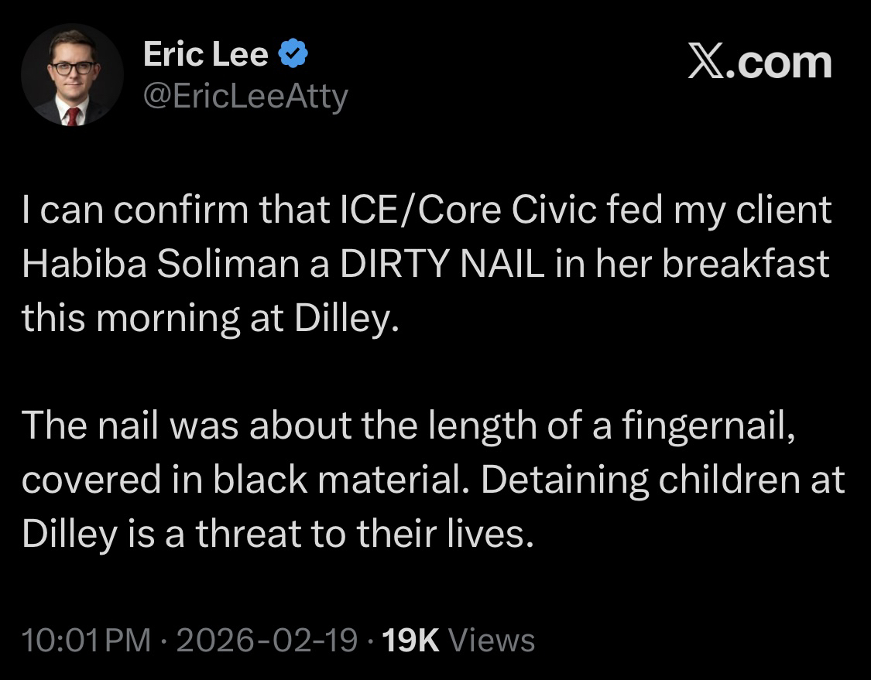Open Eric Lee's profile photo
871x680 pixels.
pyautogui.click(x=72, y=75)
